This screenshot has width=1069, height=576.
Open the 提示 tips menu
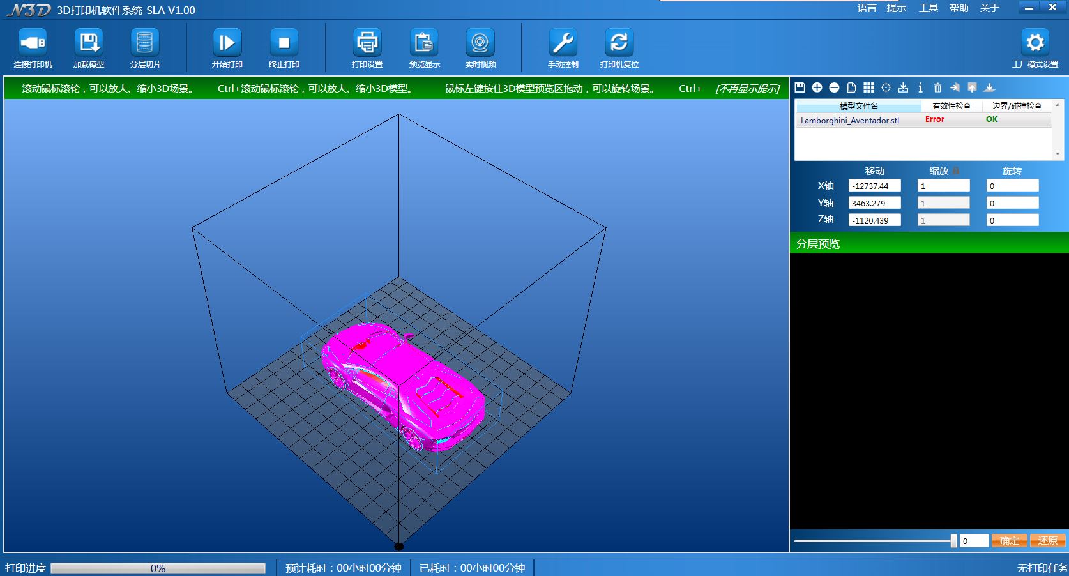point(896,8)
